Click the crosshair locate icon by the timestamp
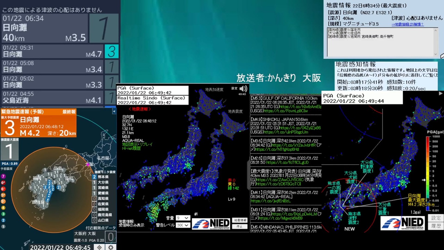Image resolution: width=444 pixels, height=250 pixels. point(99,247)
